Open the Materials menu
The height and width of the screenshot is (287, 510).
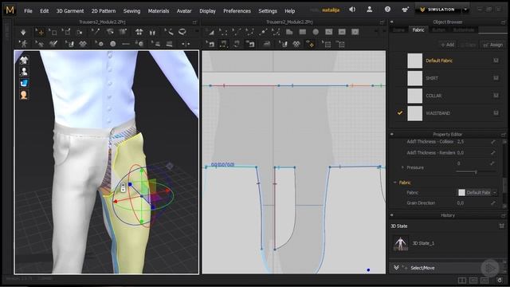(159, 10)
